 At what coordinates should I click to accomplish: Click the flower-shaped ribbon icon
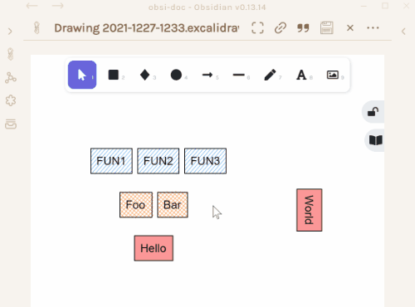(x=11, y=100)
